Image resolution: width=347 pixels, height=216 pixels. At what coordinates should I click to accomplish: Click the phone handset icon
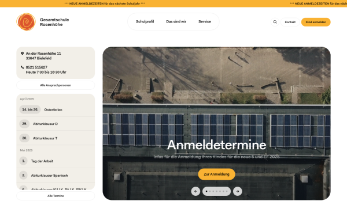click(23, 67)
